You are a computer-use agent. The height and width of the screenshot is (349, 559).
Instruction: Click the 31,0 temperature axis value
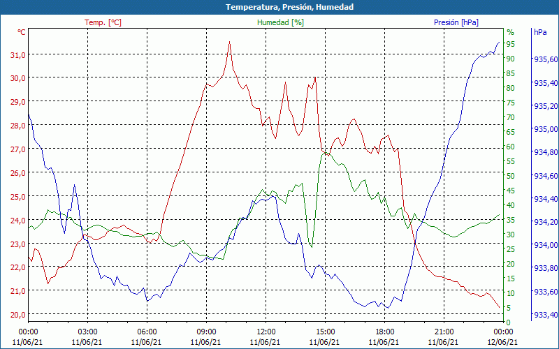(18, 55)
